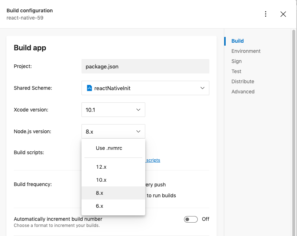Viewport: 297px width, 236px height.
Task: Open the Distribute section
Action: [x=243, y=81]
